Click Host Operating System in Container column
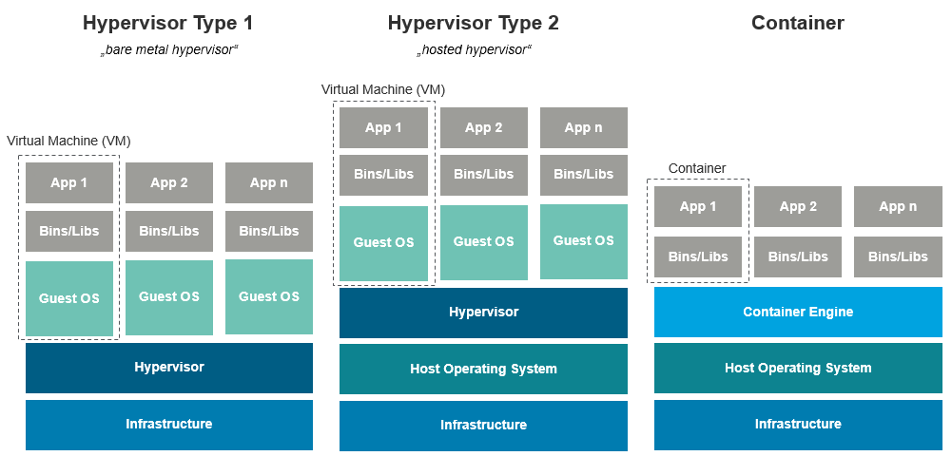 pyautogui.click(x=798, y=368)
